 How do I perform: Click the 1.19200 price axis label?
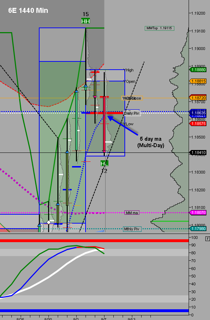click(x=198, y=13)
